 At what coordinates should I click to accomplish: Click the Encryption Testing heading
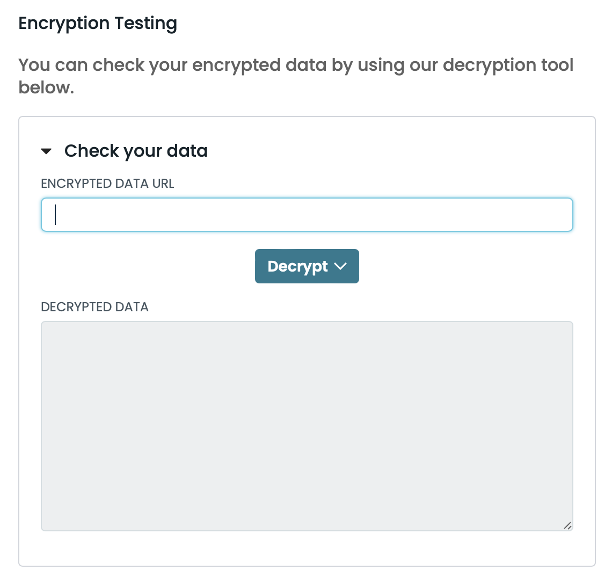[98, 24]
